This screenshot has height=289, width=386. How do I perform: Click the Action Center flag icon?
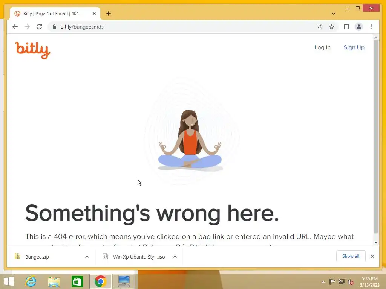[x=332, y=282]
